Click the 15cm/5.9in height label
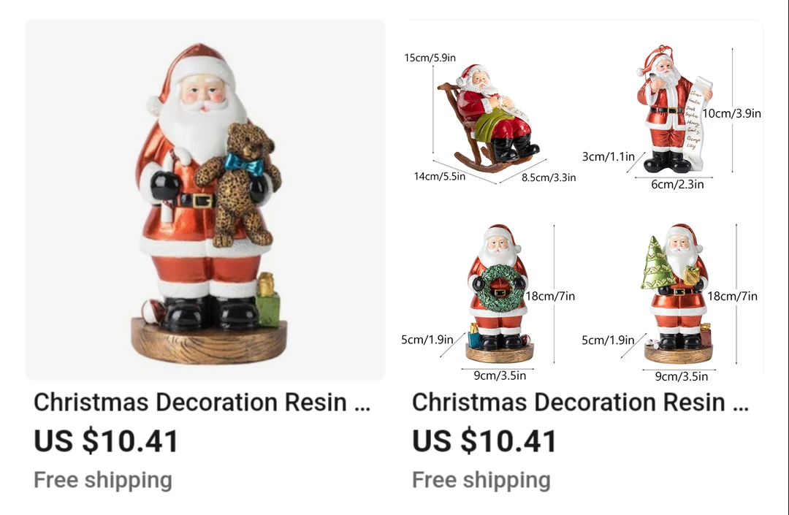789x515 pixels. click(430, 58)
